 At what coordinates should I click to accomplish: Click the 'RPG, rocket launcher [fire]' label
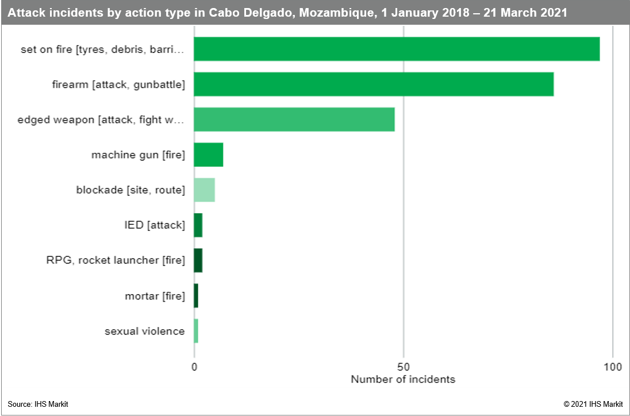pyautogui.click(x=116, y=260)
